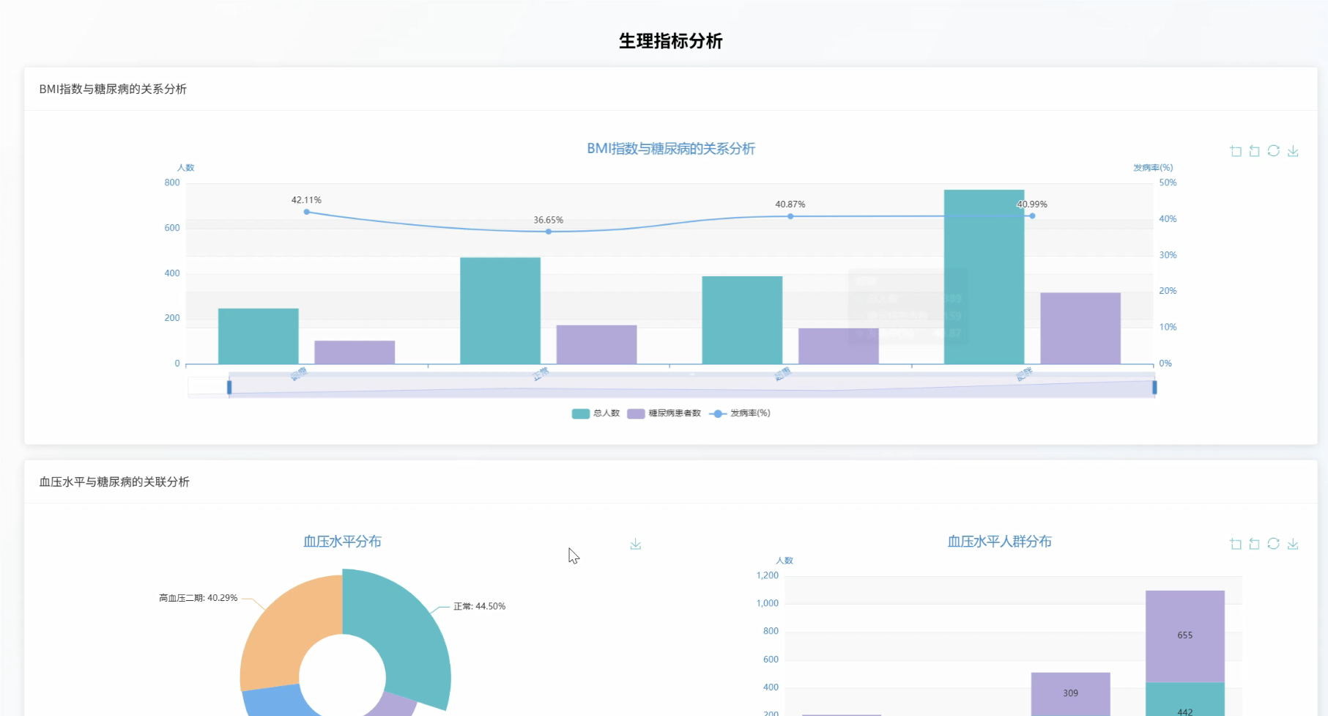Click the 40.87% value label

[790, 204]
